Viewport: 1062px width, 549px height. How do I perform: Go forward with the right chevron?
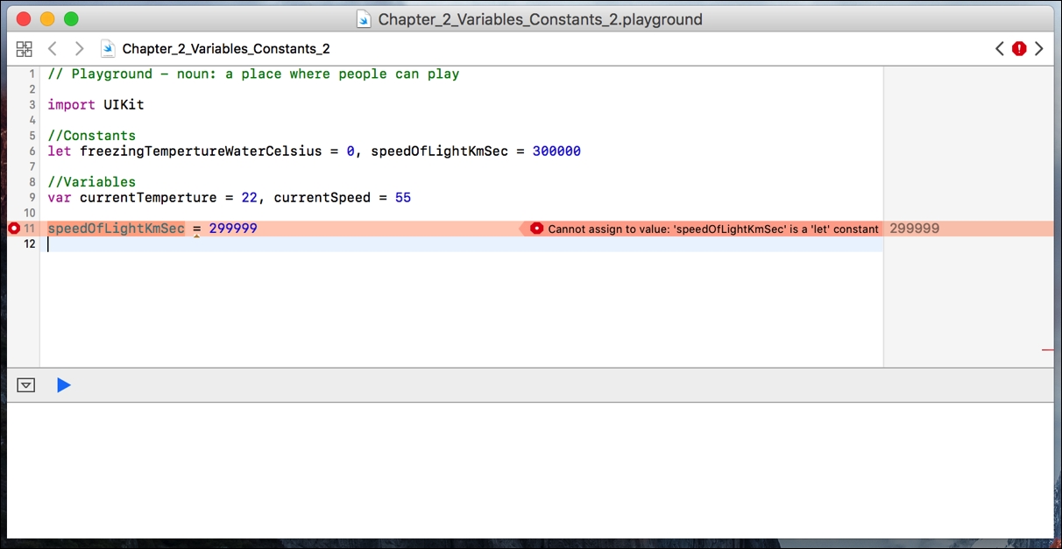79,49
